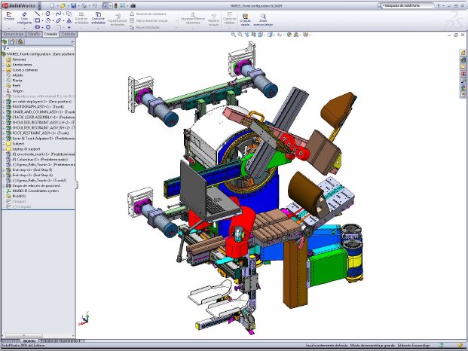Click the Convertir entidades tool
Screen dimensions: 468x351
click(x=98, y=19)
